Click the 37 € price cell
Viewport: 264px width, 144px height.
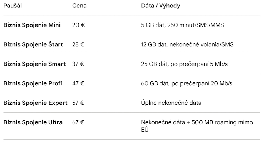click(x=79, y=64)
